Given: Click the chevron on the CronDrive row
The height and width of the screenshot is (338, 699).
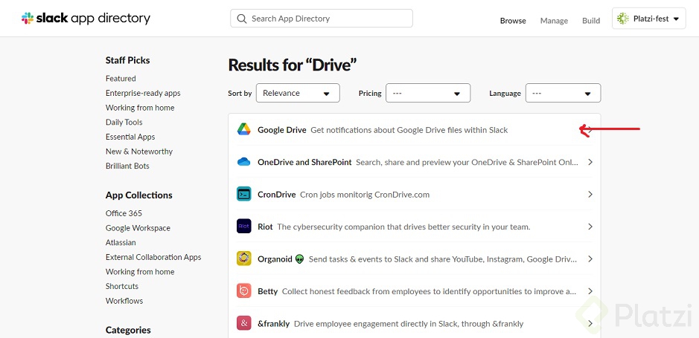Looking at the screenshot, I should tap(590, 195).
